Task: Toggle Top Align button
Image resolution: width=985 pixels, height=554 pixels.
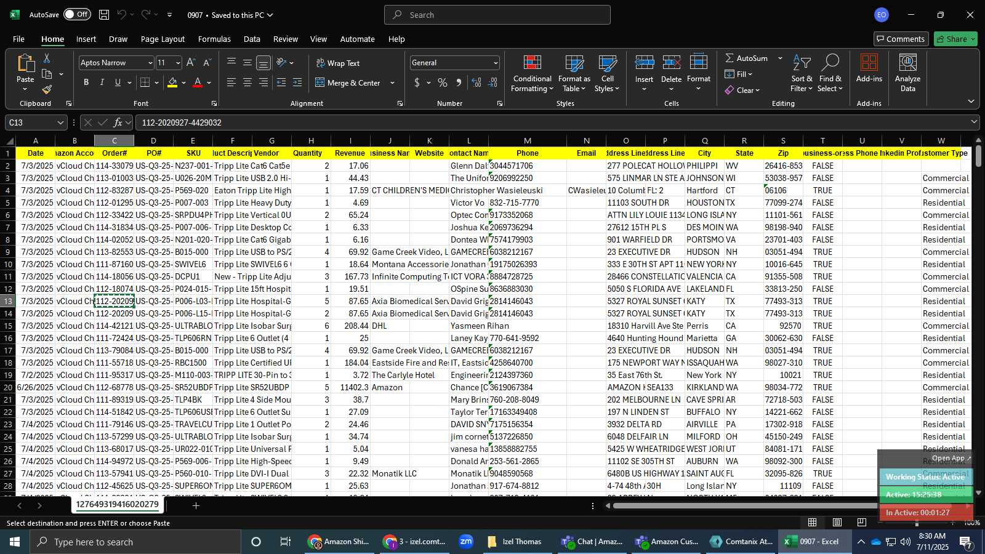Action: [x=231, y=63]
